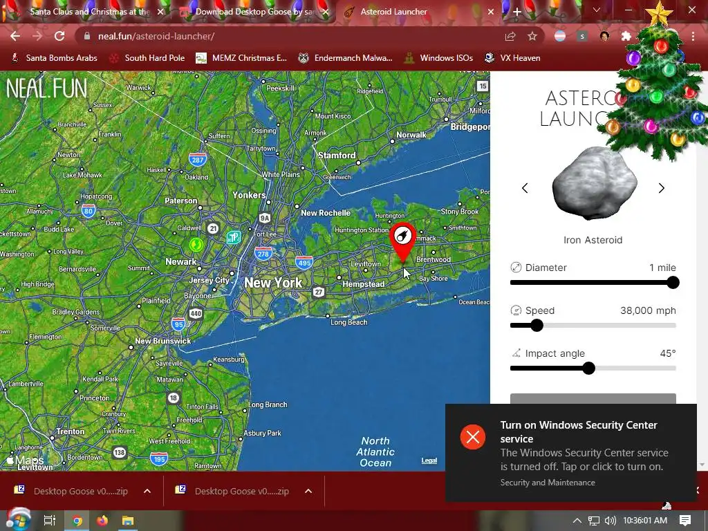Screen dimensions: 708x531
Task: Click the New Jersey Turnpike shield icon
Action: (x=234, y=236)
